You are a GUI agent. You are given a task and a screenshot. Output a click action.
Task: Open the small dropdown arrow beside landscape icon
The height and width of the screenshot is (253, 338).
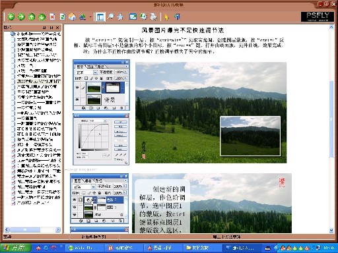point(90,17)
